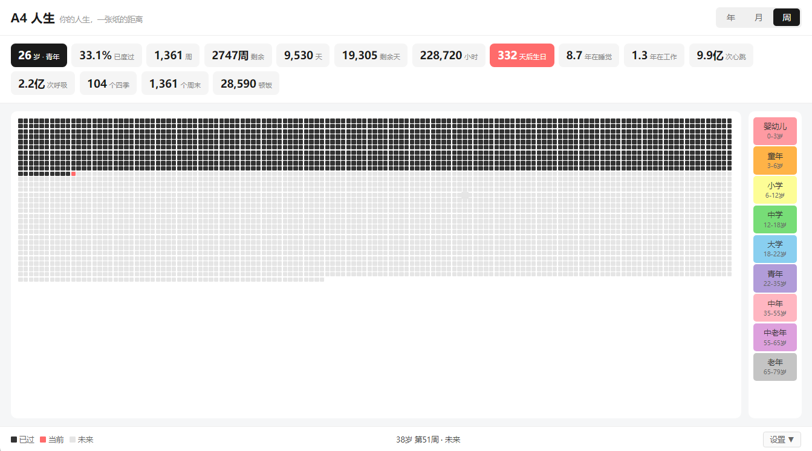Click the blue 大学 stage swatch
This screenshot has height=451, width=812.
click(x=775, y=248)
